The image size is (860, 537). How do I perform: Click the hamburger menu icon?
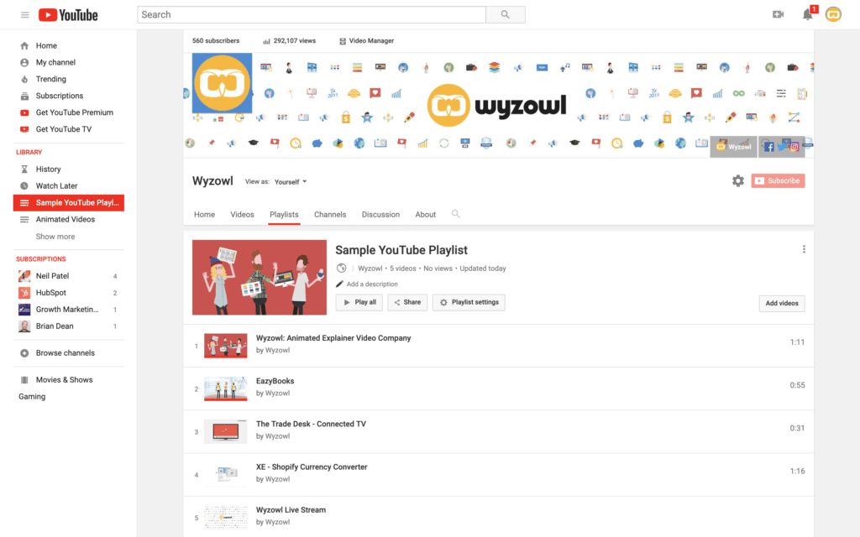(x=25, y=14)
